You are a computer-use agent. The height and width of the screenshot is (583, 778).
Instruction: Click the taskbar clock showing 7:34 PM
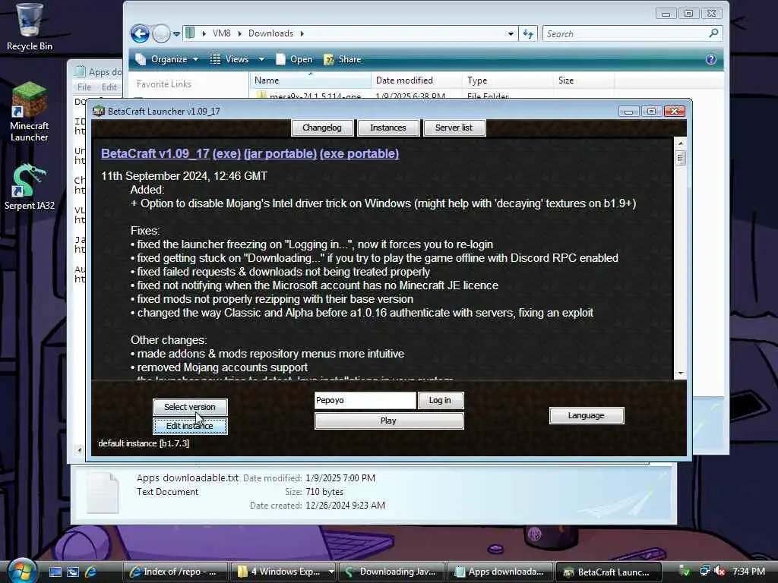click(x=748, y=572)
